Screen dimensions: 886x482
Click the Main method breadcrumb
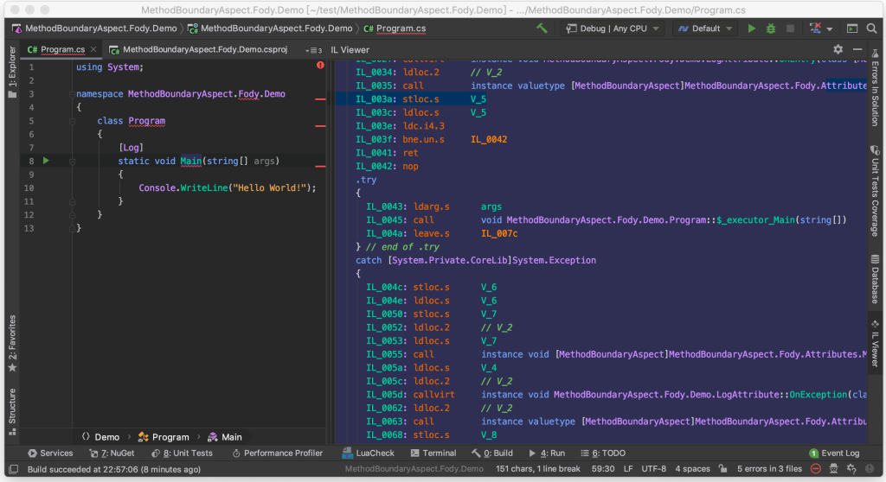coord(225,437)
